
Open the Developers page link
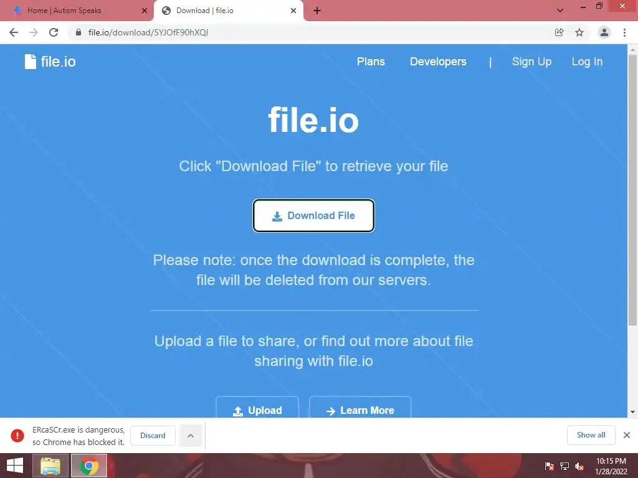point(438,62)
